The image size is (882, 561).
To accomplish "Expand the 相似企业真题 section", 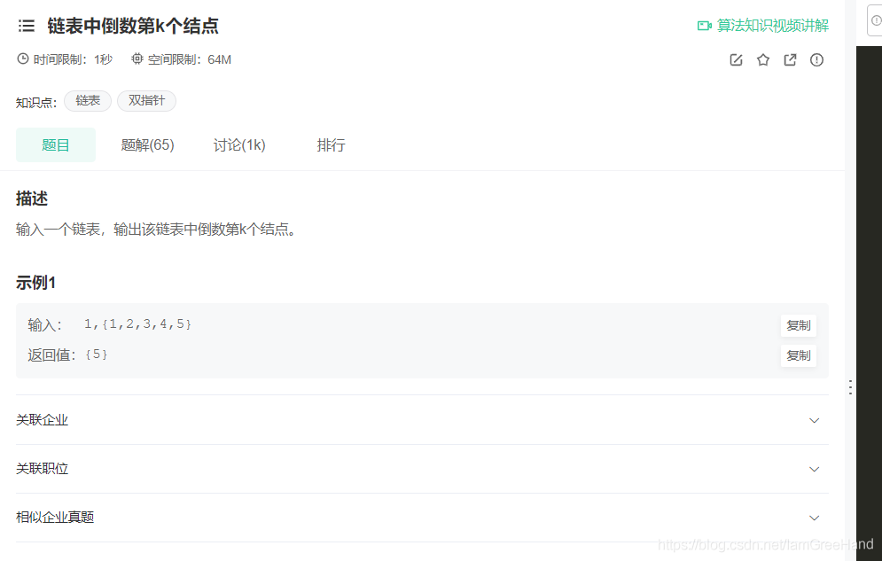I will coord(422,518).
